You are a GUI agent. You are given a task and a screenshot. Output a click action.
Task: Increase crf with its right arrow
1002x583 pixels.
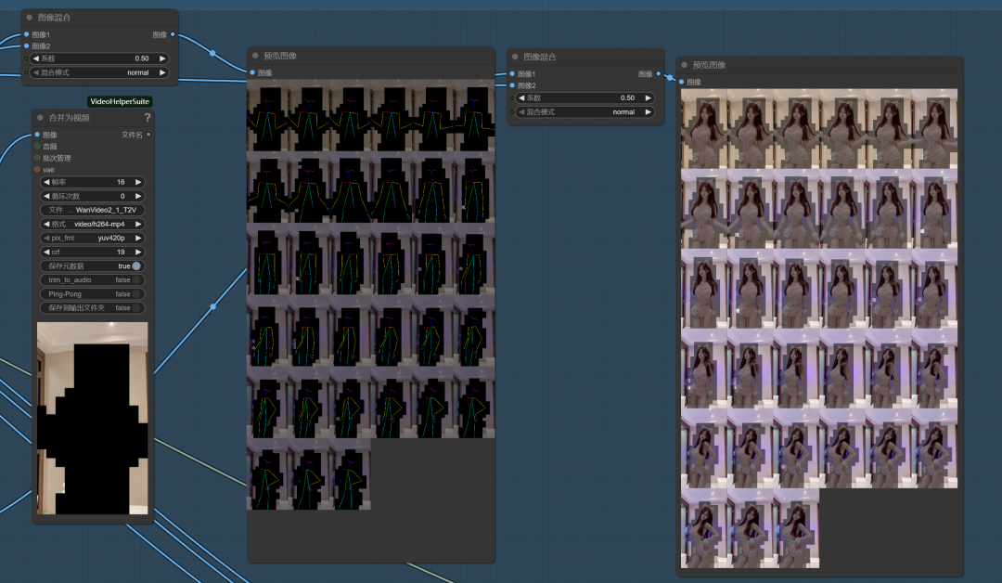coord(138,252)
